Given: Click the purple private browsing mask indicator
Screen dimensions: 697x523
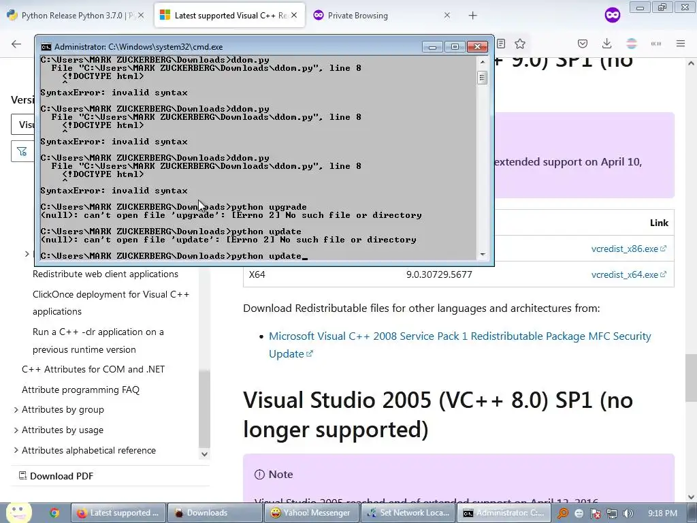Looking at the screenshot, I should 612,15.
